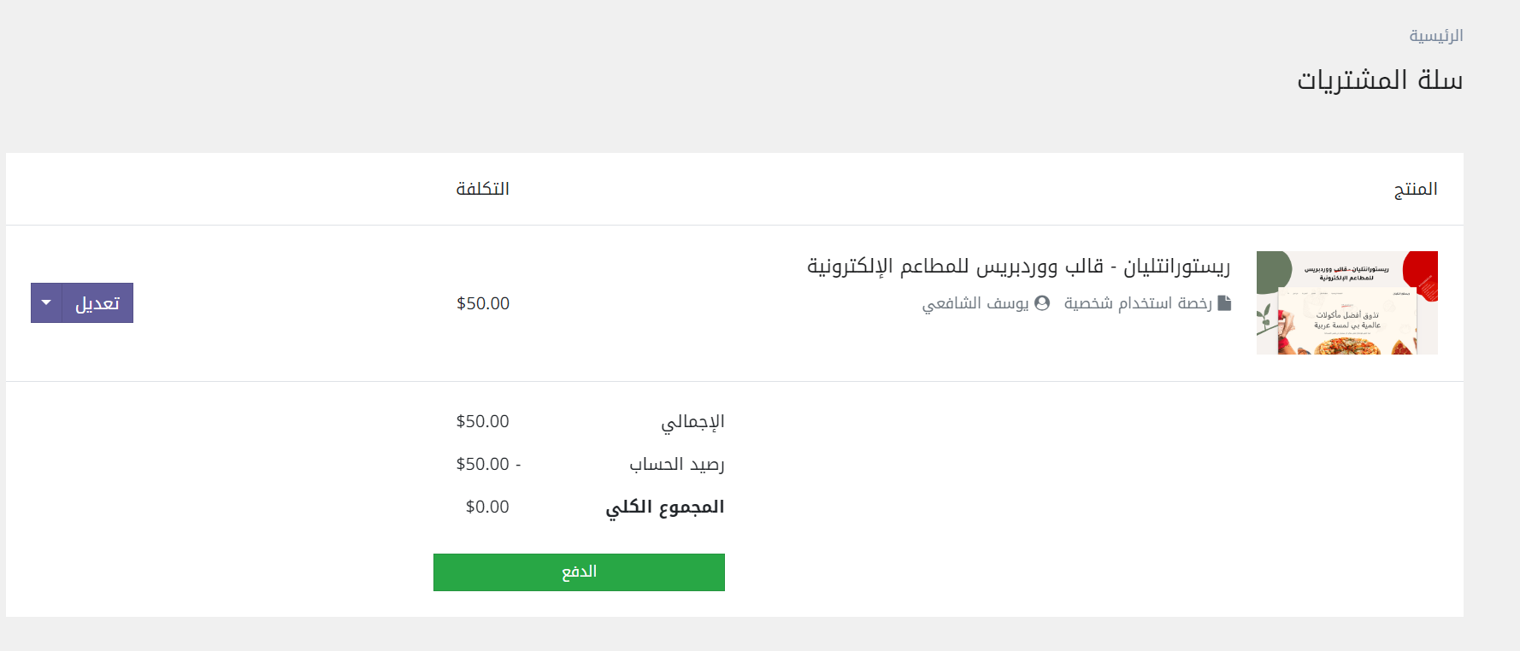Click the $0.00 grand total amount
The image size is (1520, 651).
(487, 507)
